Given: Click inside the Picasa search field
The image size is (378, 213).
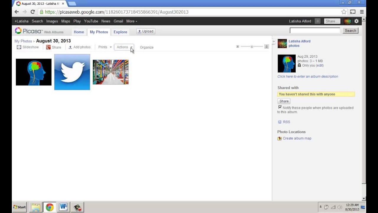Looking at the screenshot, I should coord(315,30).
